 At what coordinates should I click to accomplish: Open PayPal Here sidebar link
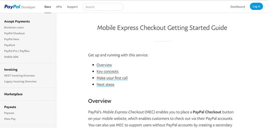[x=12, y=39]
